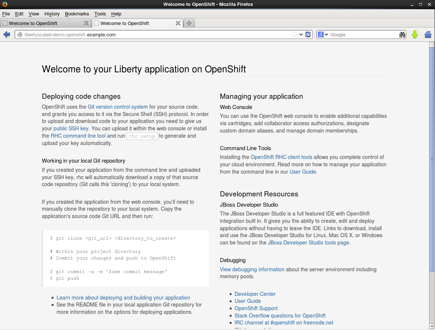435x330 pixels.
Task: Expand the URL history dropdown arrow
Action: [301, 35]
